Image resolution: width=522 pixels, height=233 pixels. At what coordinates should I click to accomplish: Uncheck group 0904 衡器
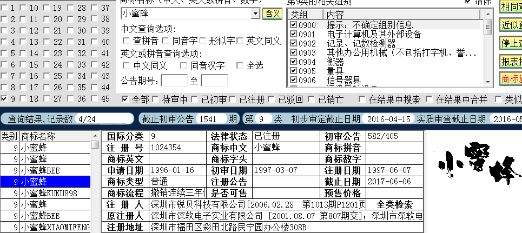(x=293, y=62)
